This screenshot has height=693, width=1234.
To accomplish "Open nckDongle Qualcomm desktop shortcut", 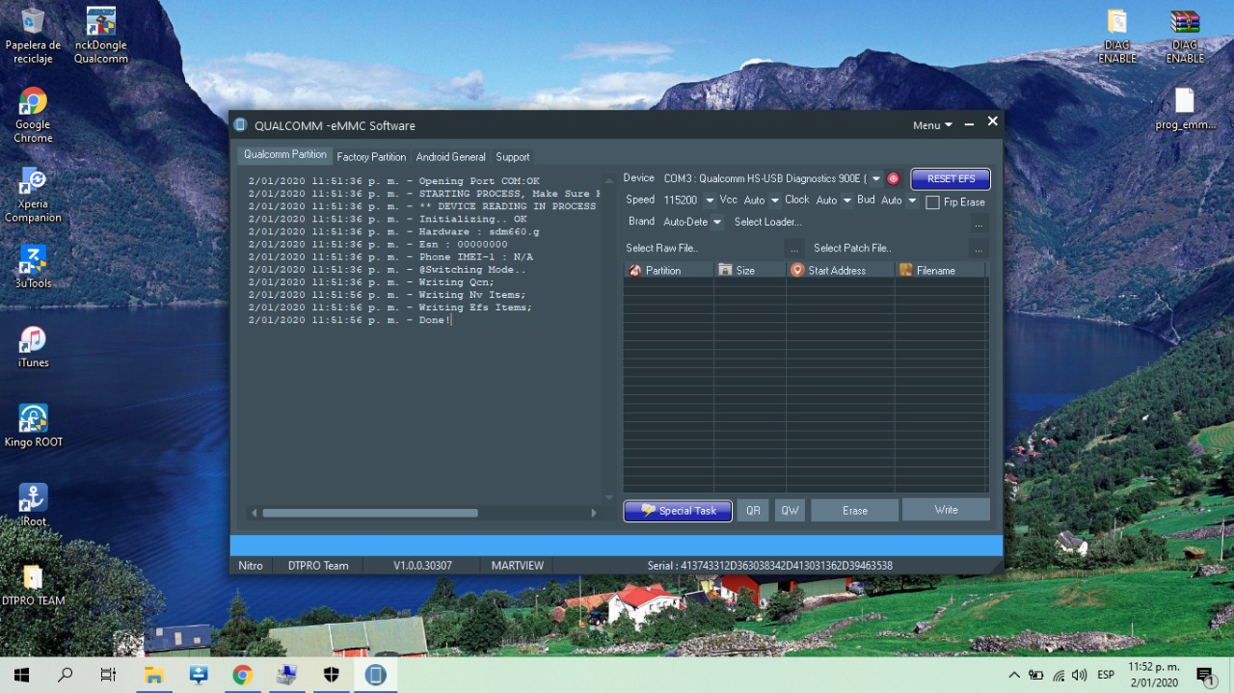I will (101, 36).
